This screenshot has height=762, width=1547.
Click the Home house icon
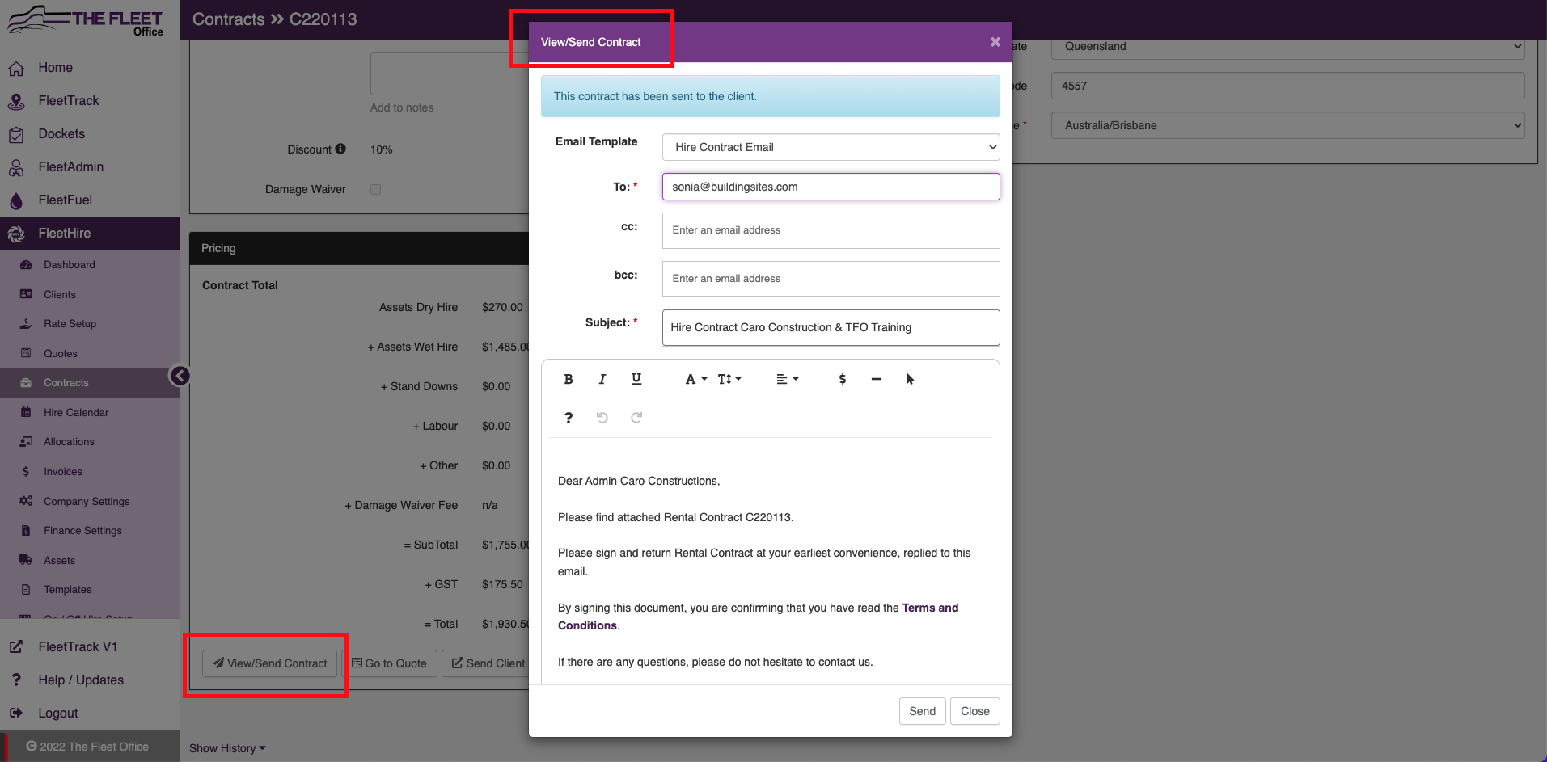(x=16, y=69)
